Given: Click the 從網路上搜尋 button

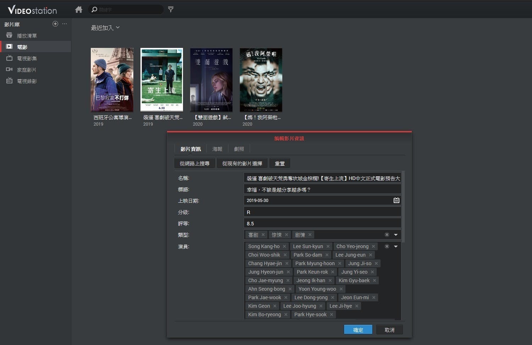Looking at the screenshot, I should pos(194,163).
